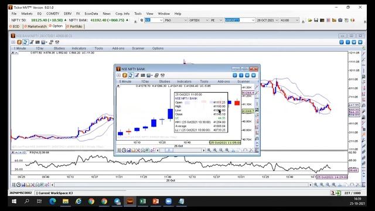Click the main chart horizontal scrollbar track

[x=181, y=185]
